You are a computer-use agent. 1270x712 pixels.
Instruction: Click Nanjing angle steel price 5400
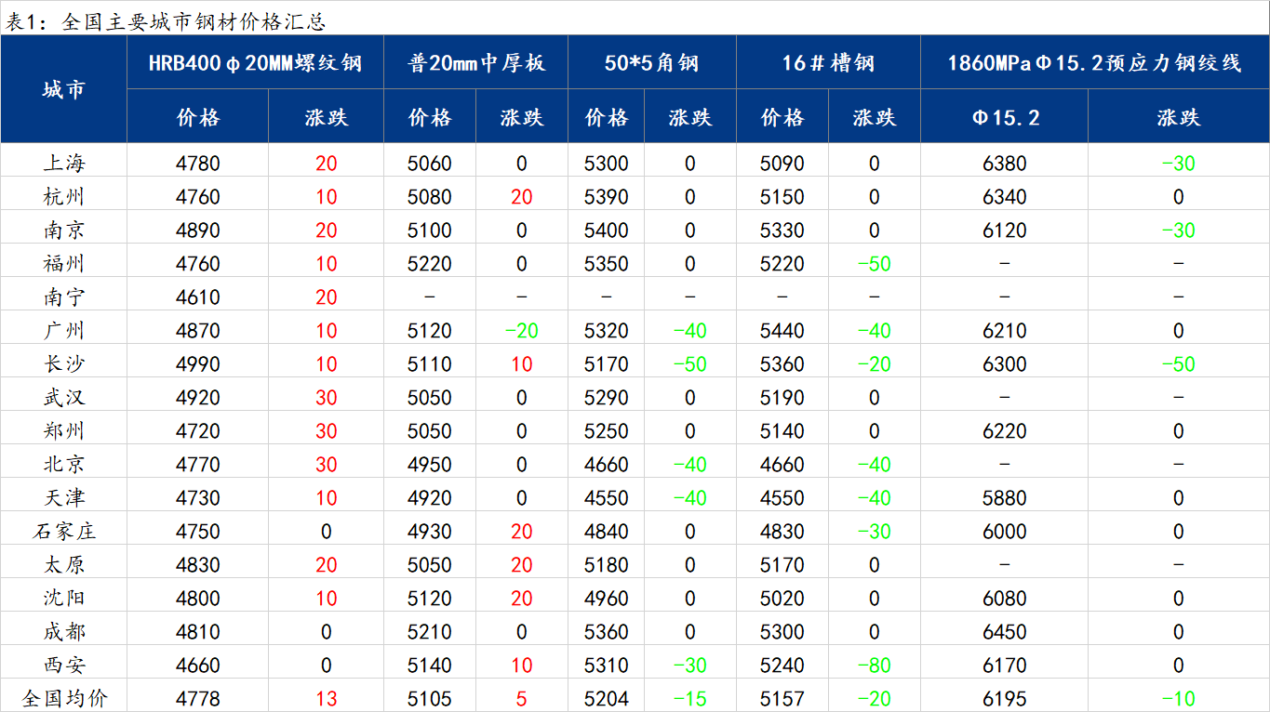(606, 231)
